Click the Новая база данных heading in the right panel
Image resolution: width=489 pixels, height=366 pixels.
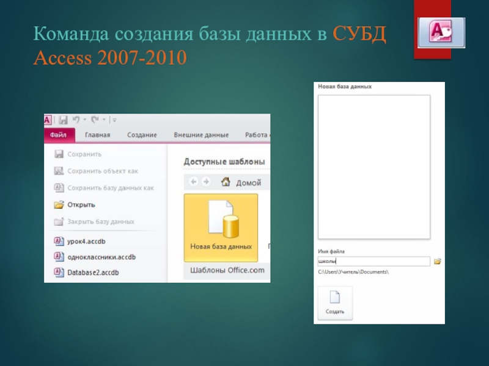pyautogui.click(x=345, y=87)
